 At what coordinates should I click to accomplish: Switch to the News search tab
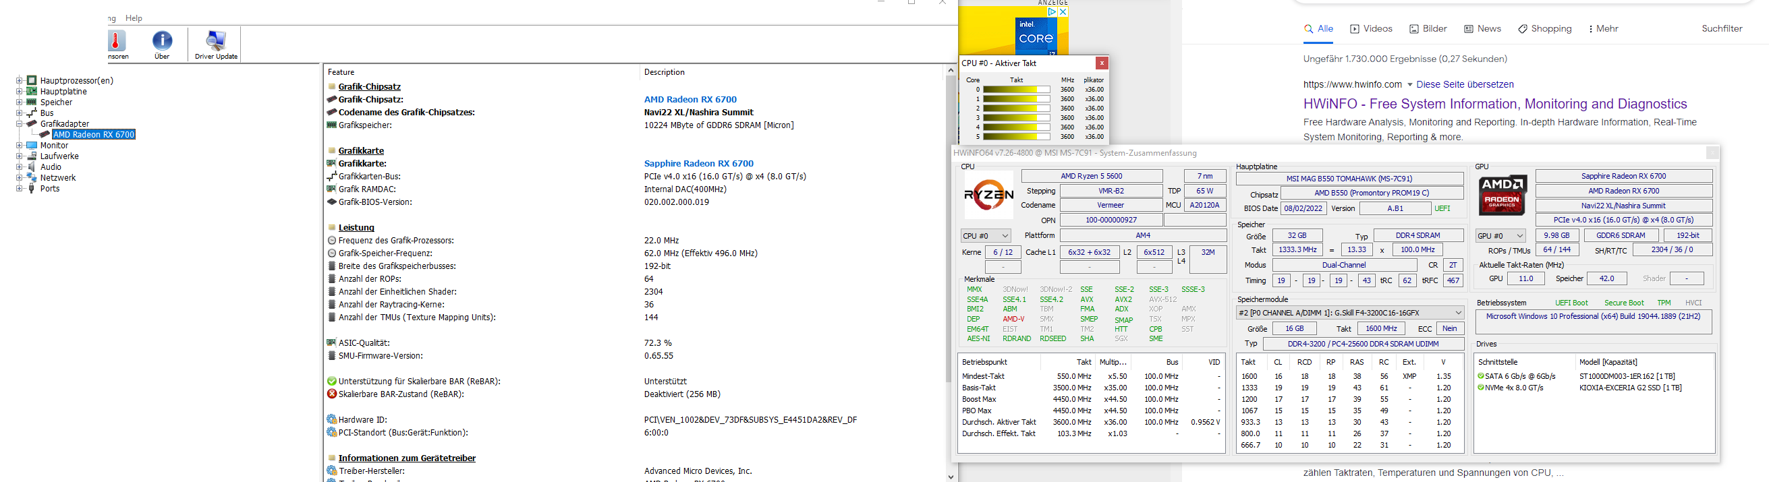click(x=1483, y=29)
